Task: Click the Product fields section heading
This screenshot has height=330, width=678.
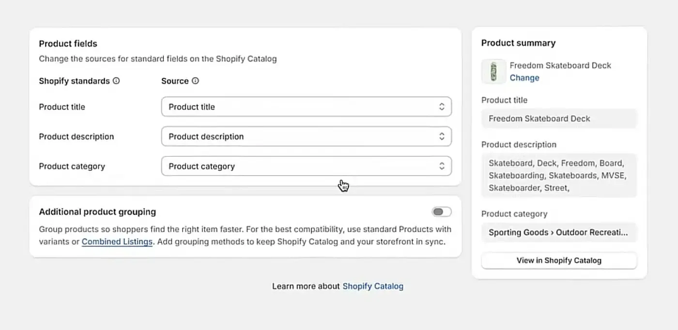Action: coord(68,44)
